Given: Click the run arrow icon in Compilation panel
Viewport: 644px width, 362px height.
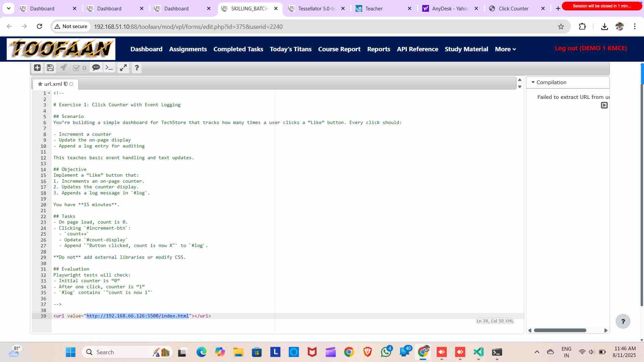Looking at the screenshot, I should [x=605, y=105].
